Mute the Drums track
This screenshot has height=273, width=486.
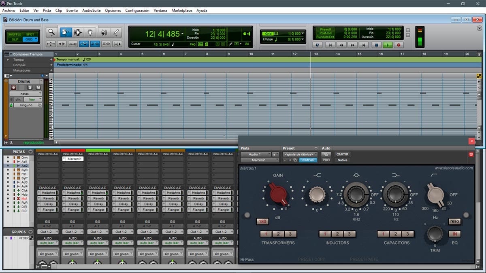[x=38, y=87]
